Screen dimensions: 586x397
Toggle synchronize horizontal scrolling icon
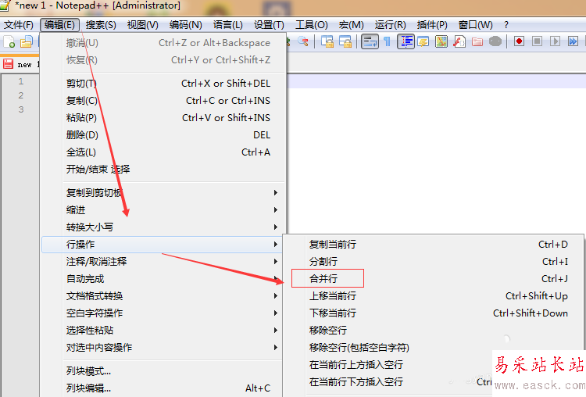point(345,41)
